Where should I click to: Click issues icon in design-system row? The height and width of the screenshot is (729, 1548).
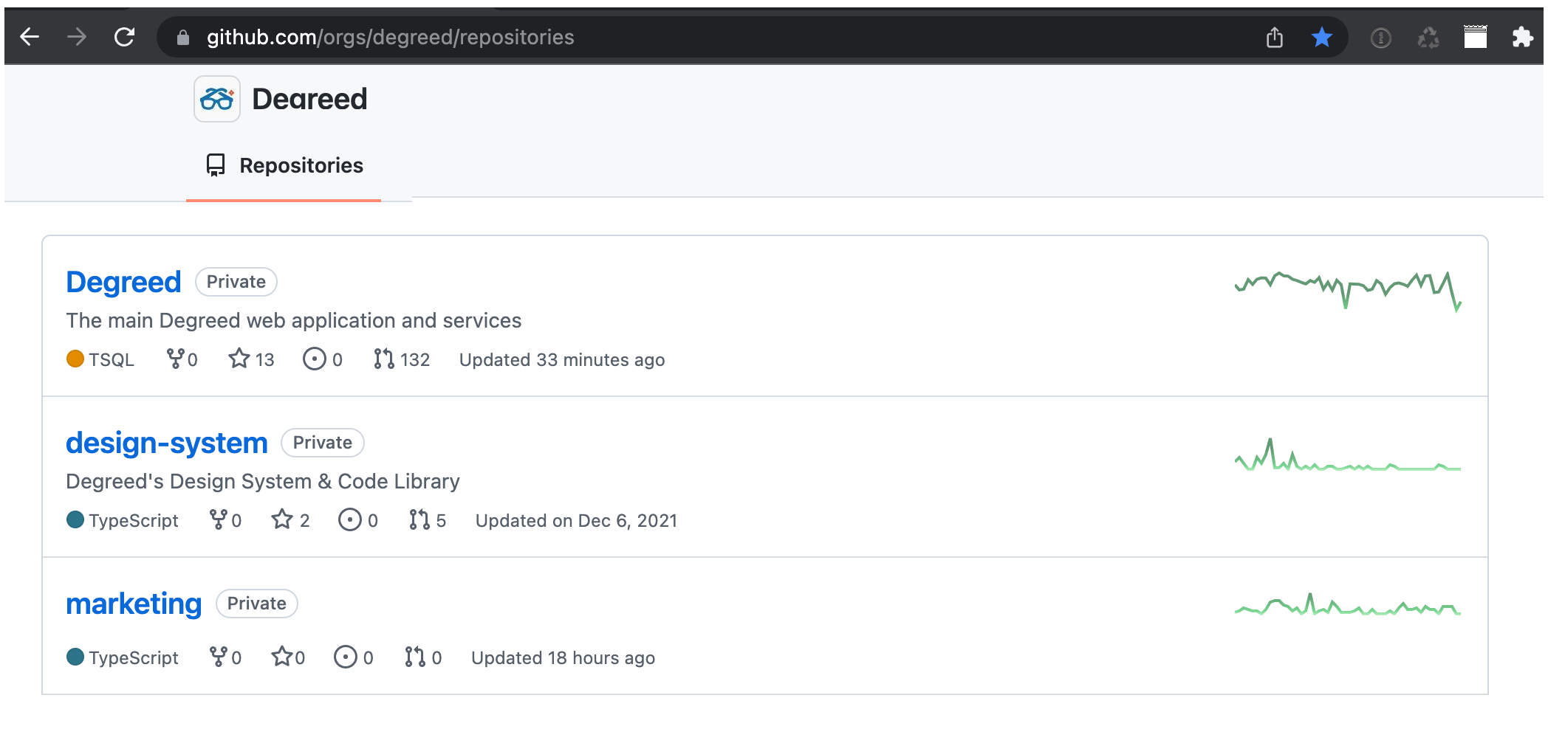(x=350, y=519)
